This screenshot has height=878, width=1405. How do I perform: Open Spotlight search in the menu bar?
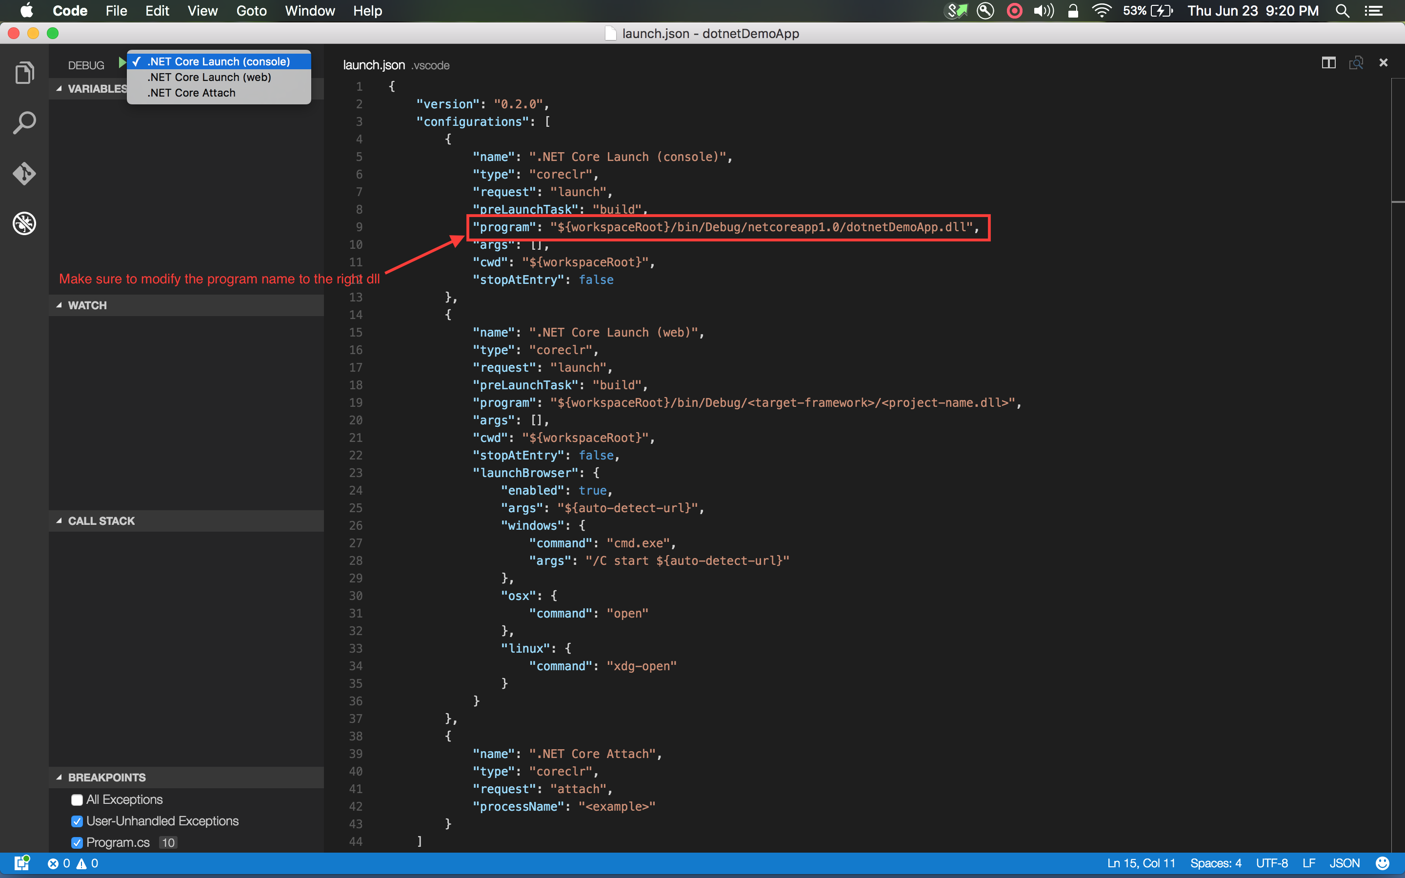tap(1342, 11)
